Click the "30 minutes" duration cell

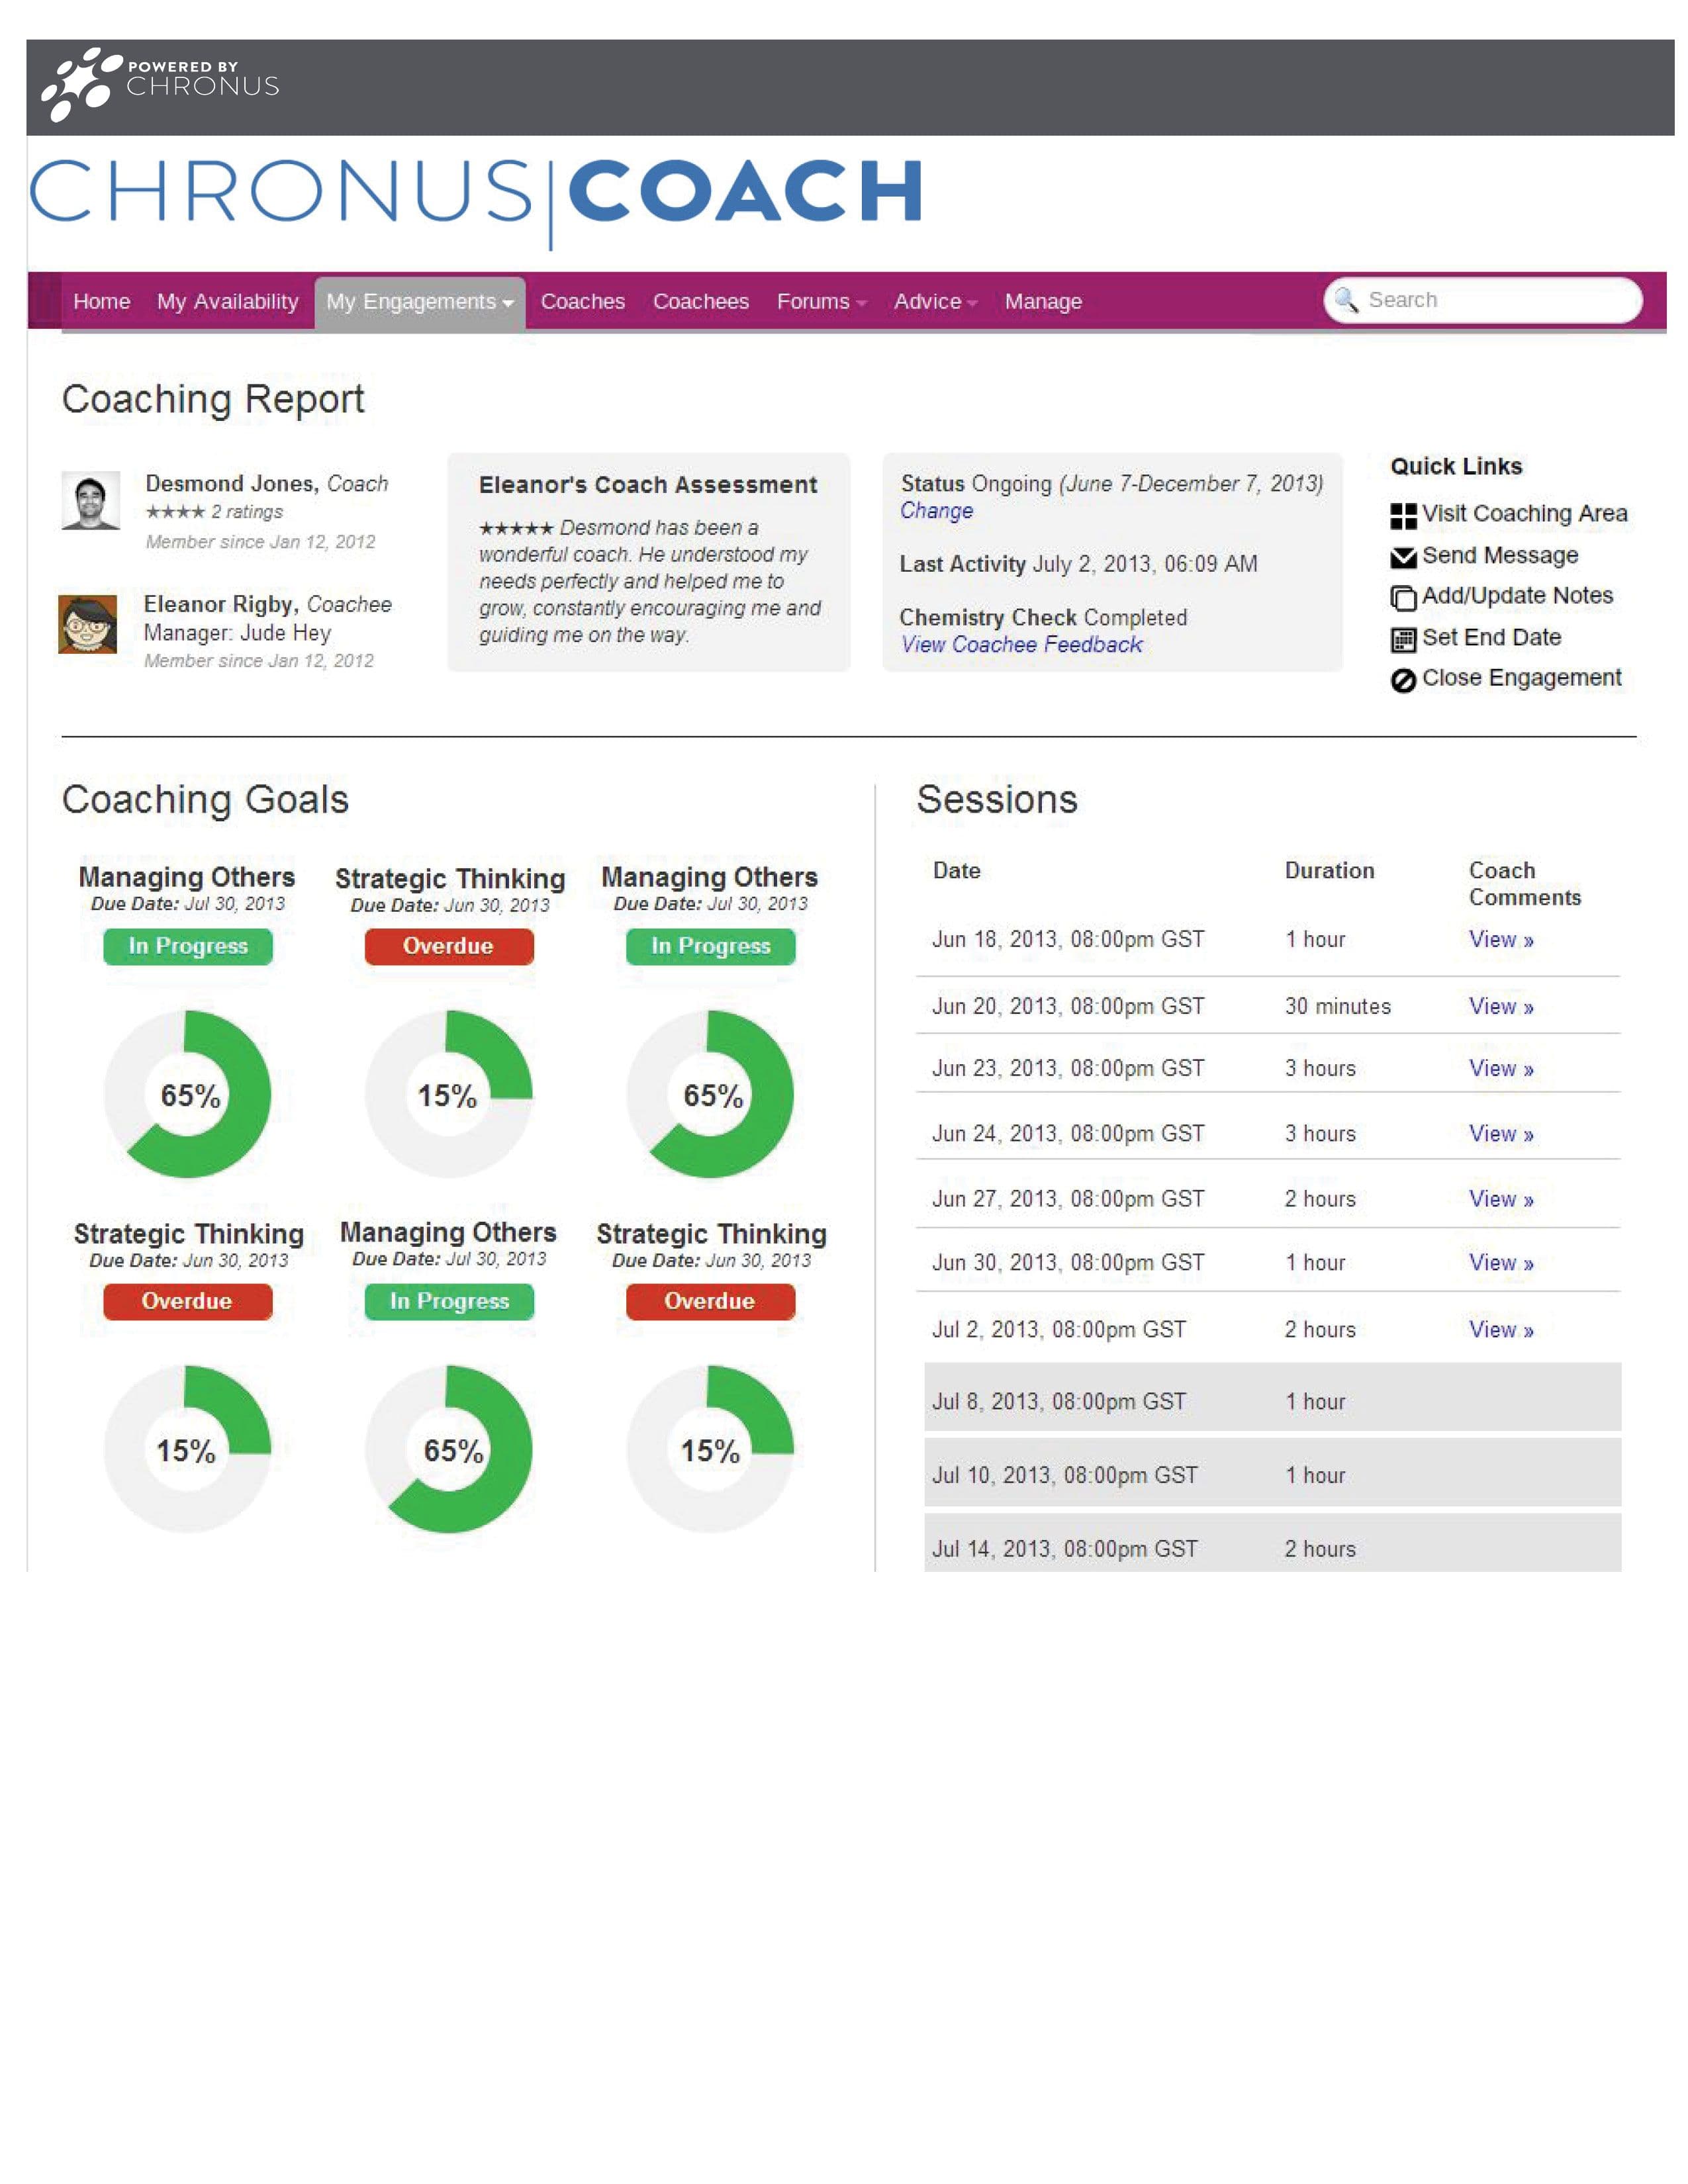pos(1337,1006)
